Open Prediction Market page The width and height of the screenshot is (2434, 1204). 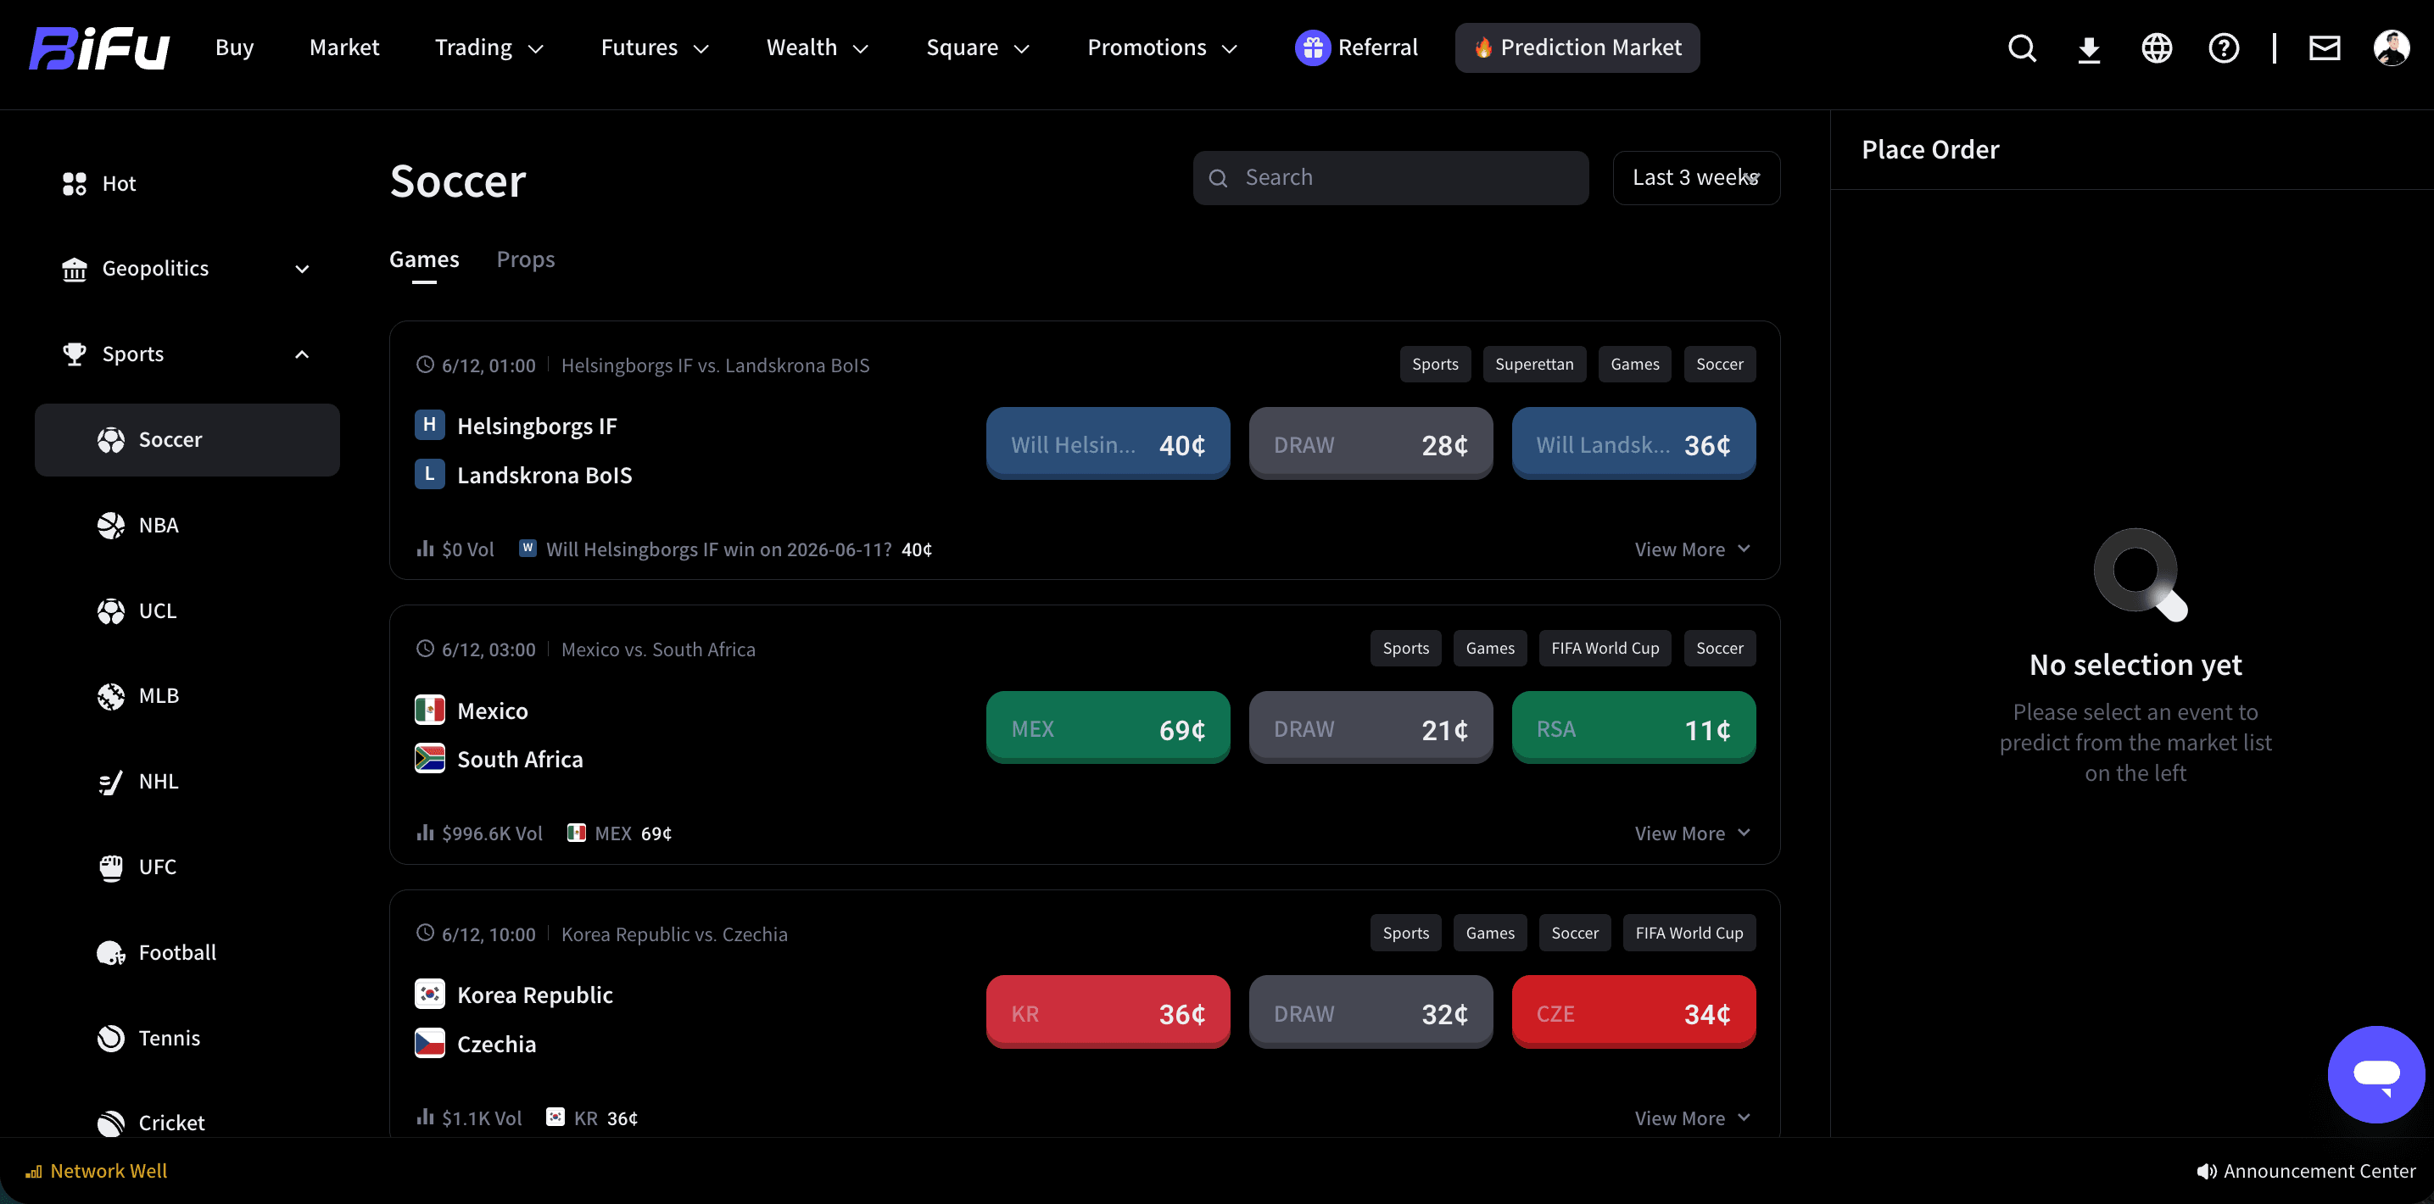1577,48
